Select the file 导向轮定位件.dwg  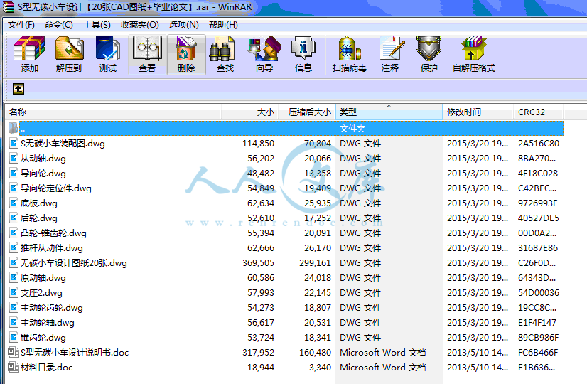click(x=55, y=188)
